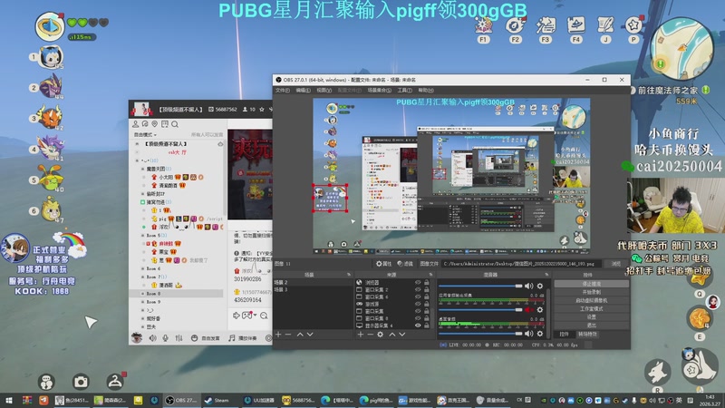Click the 启动虚拟摄像机 button in OBS
This screenshot has width=725, height=408.
[x=592, y=300]
